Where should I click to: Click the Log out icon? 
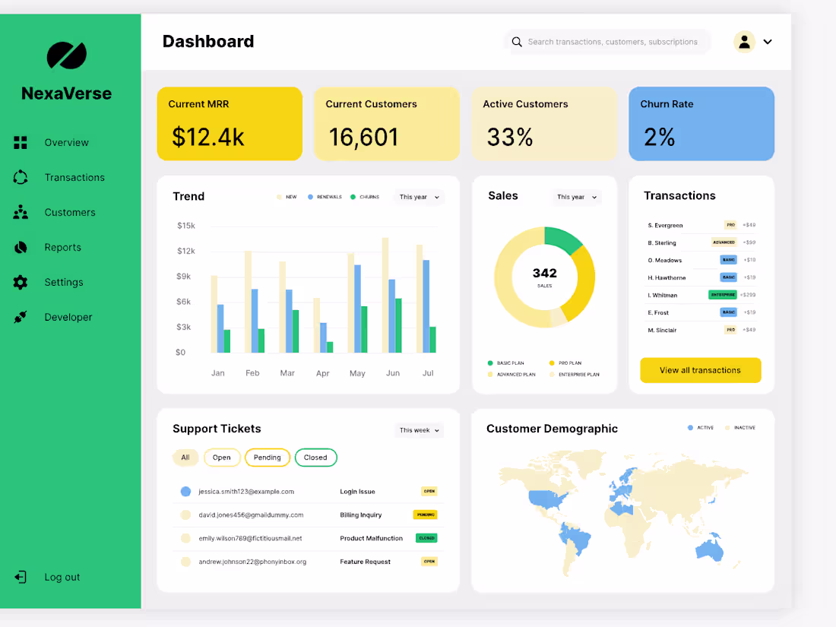tap(21, 577)
